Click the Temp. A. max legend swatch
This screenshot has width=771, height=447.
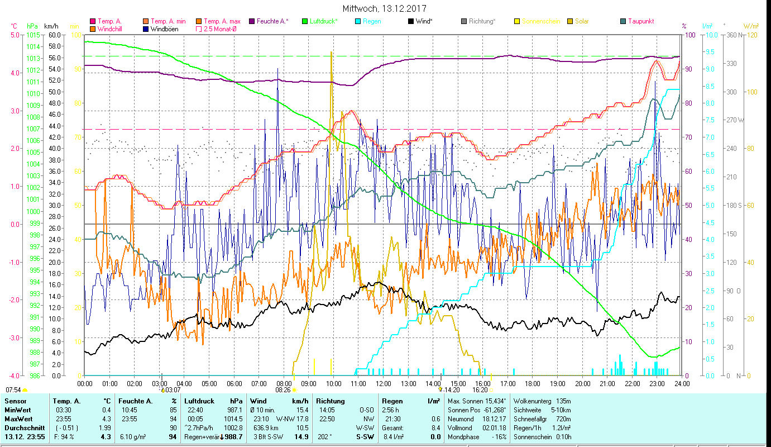198,21
